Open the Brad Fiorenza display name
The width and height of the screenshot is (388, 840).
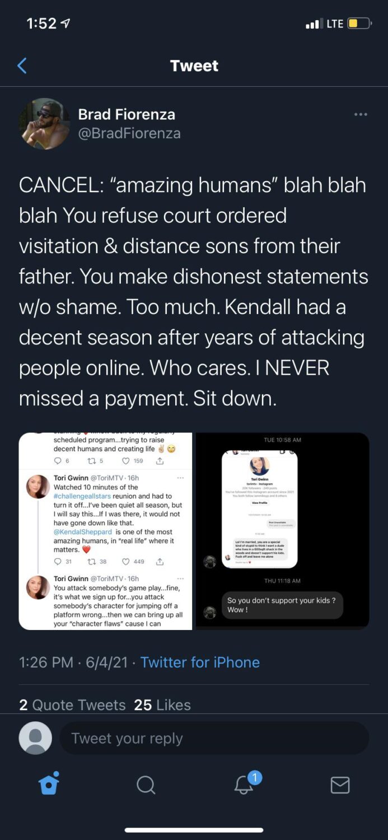[127, 114]
